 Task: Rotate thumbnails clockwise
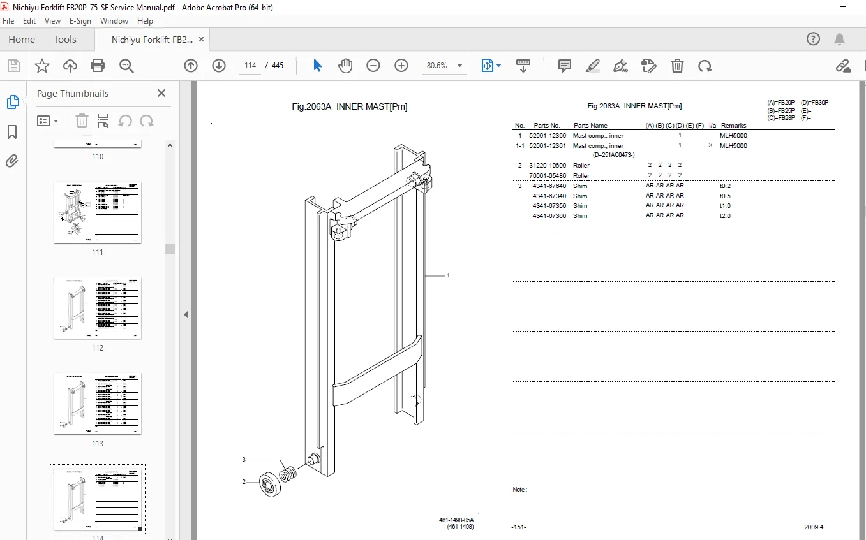[x=147, y=120]
